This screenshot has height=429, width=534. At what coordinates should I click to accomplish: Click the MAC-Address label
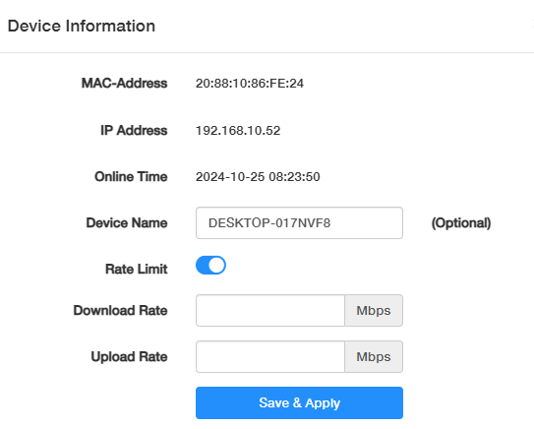(124, 83)
